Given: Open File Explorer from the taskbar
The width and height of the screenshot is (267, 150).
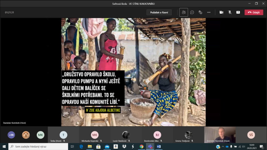Looking at the screenshot, I should tap(89, 146).
